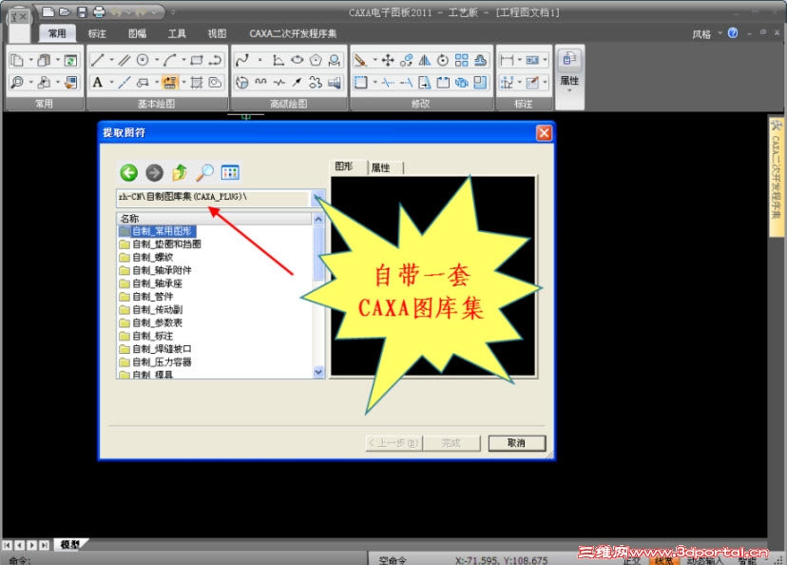Screen dimensions: 787x565
Task: Switch to the 视图 ribbon tab
Action: 217,33
